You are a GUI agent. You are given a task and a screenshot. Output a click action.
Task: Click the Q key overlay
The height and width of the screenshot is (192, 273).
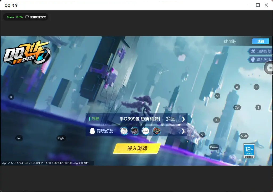[217, 96]
